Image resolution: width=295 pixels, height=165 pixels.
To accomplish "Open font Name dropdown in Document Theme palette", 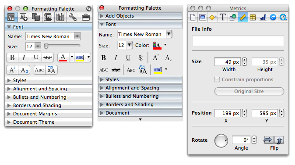I will coord(77,36).
